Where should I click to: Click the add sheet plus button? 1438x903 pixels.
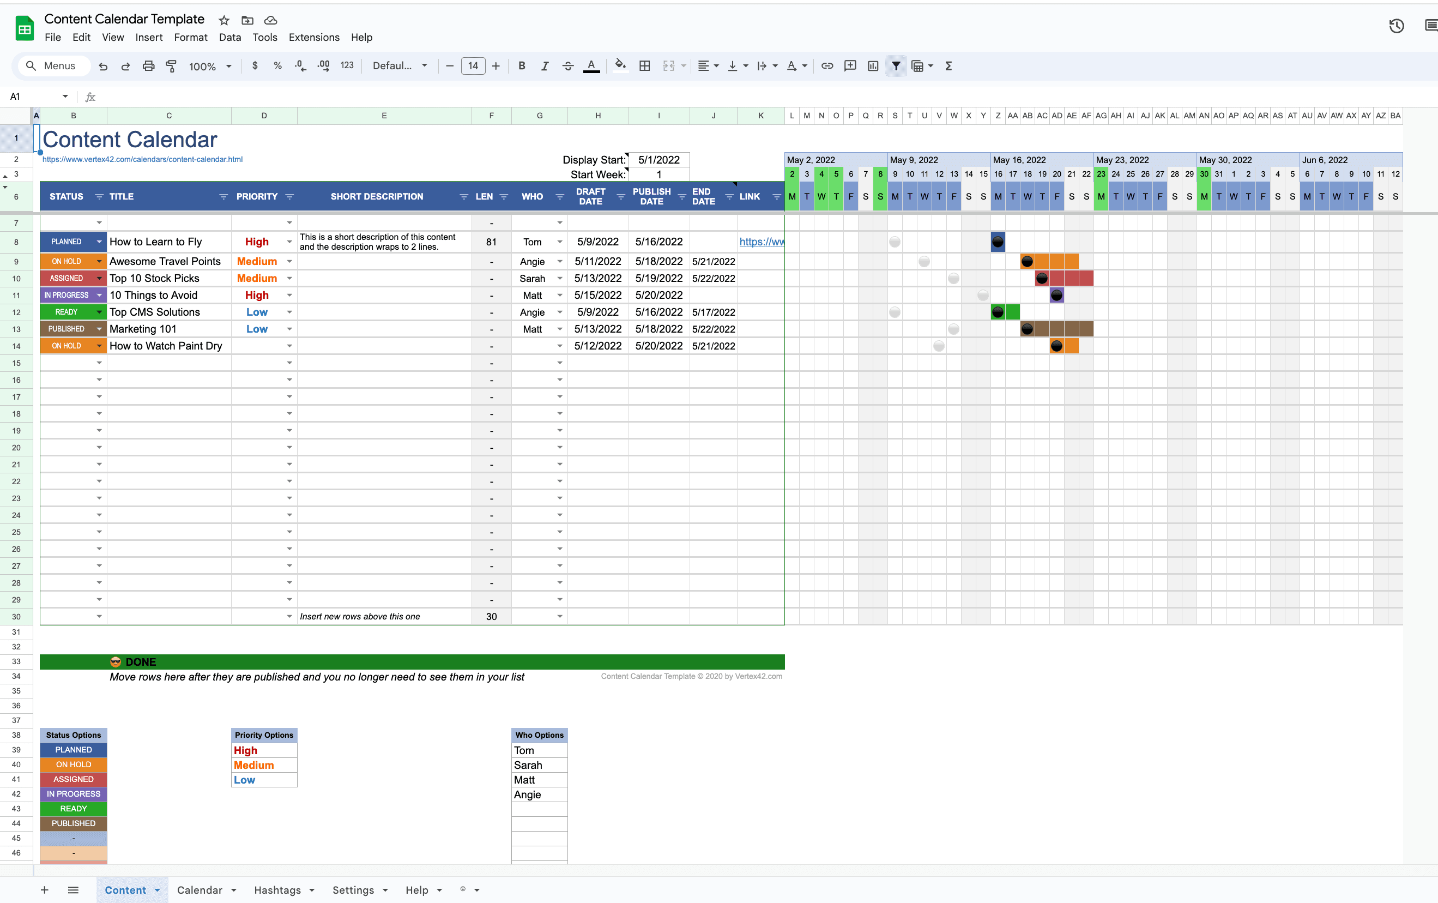click(x=45, y=890)
